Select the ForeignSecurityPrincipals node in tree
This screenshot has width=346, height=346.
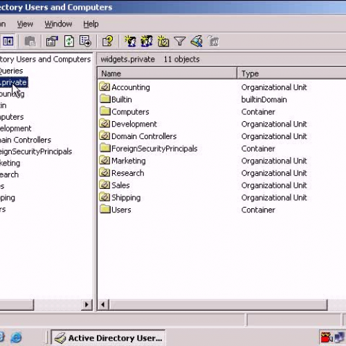pyautogui.click(x=36, y=152)
